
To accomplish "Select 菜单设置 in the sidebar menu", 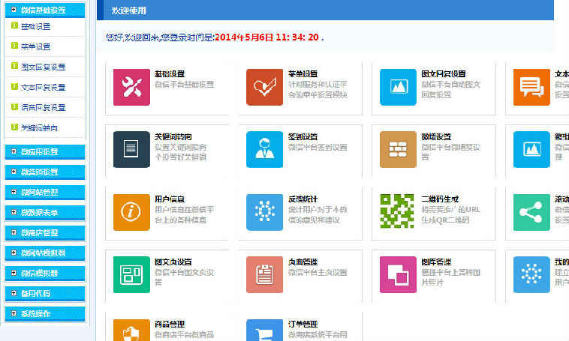I will point(35,46).
